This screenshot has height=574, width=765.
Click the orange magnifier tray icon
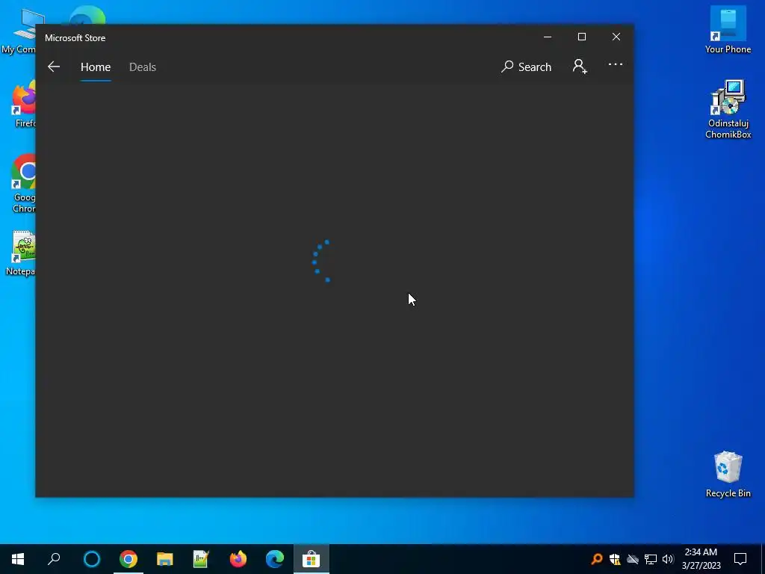click(597, 559)
